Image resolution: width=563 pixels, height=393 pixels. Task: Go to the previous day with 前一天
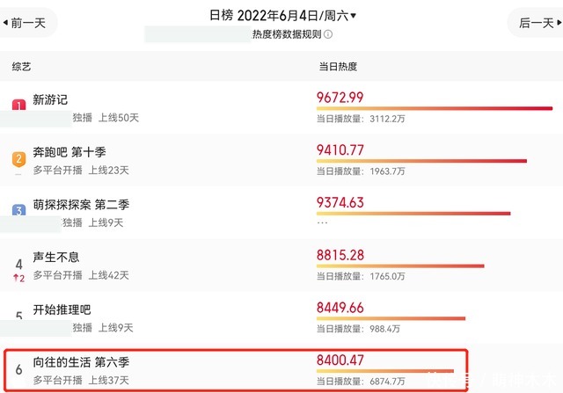pyautogui.click(x=28, y=23)
